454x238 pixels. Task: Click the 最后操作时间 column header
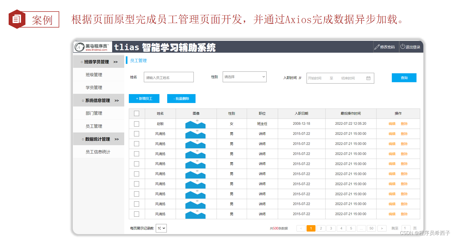tap(351, 113)
